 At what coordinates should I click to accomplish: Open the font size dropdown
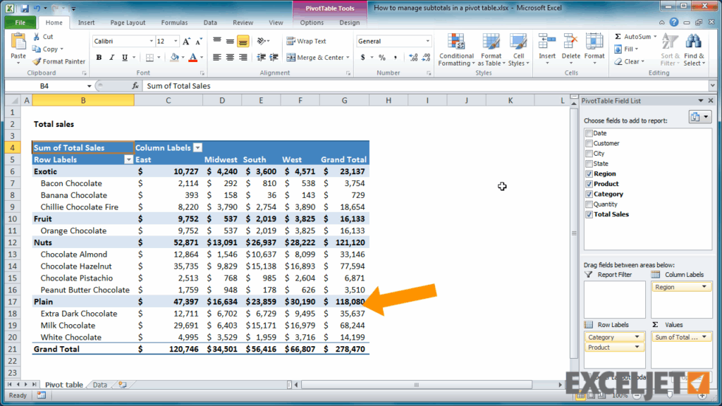[x=176, y=42]
